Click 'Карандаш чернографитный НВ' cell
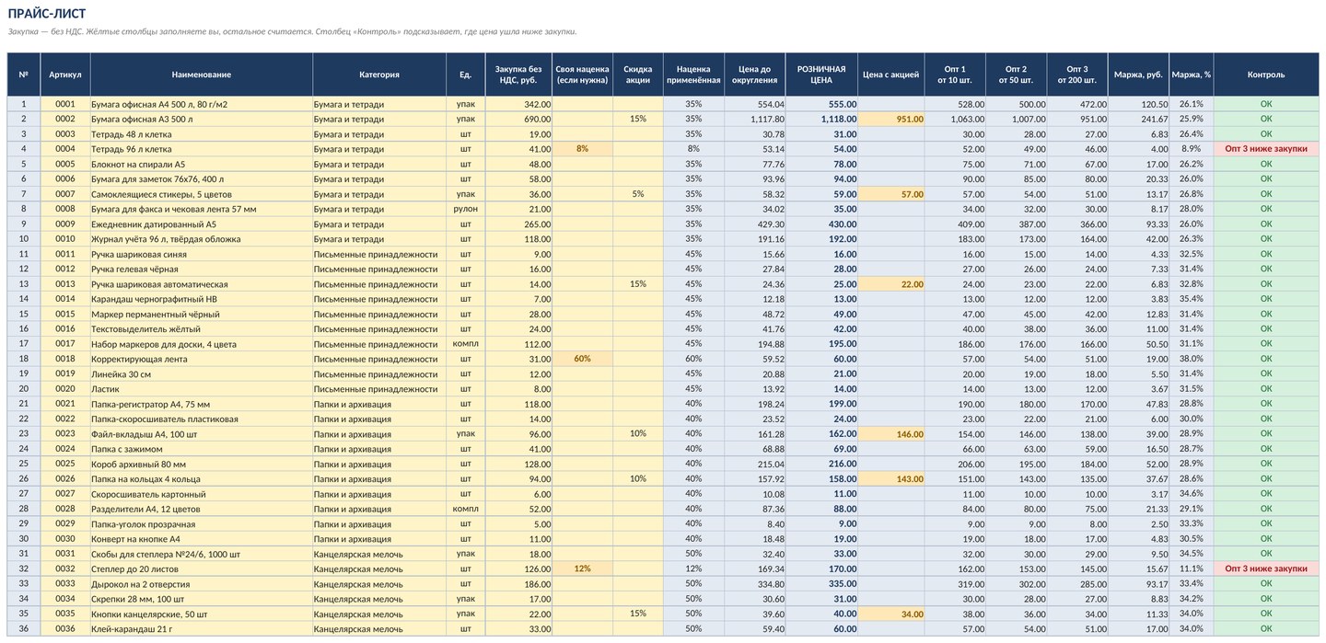1326x643 pixels. [201, 299]
